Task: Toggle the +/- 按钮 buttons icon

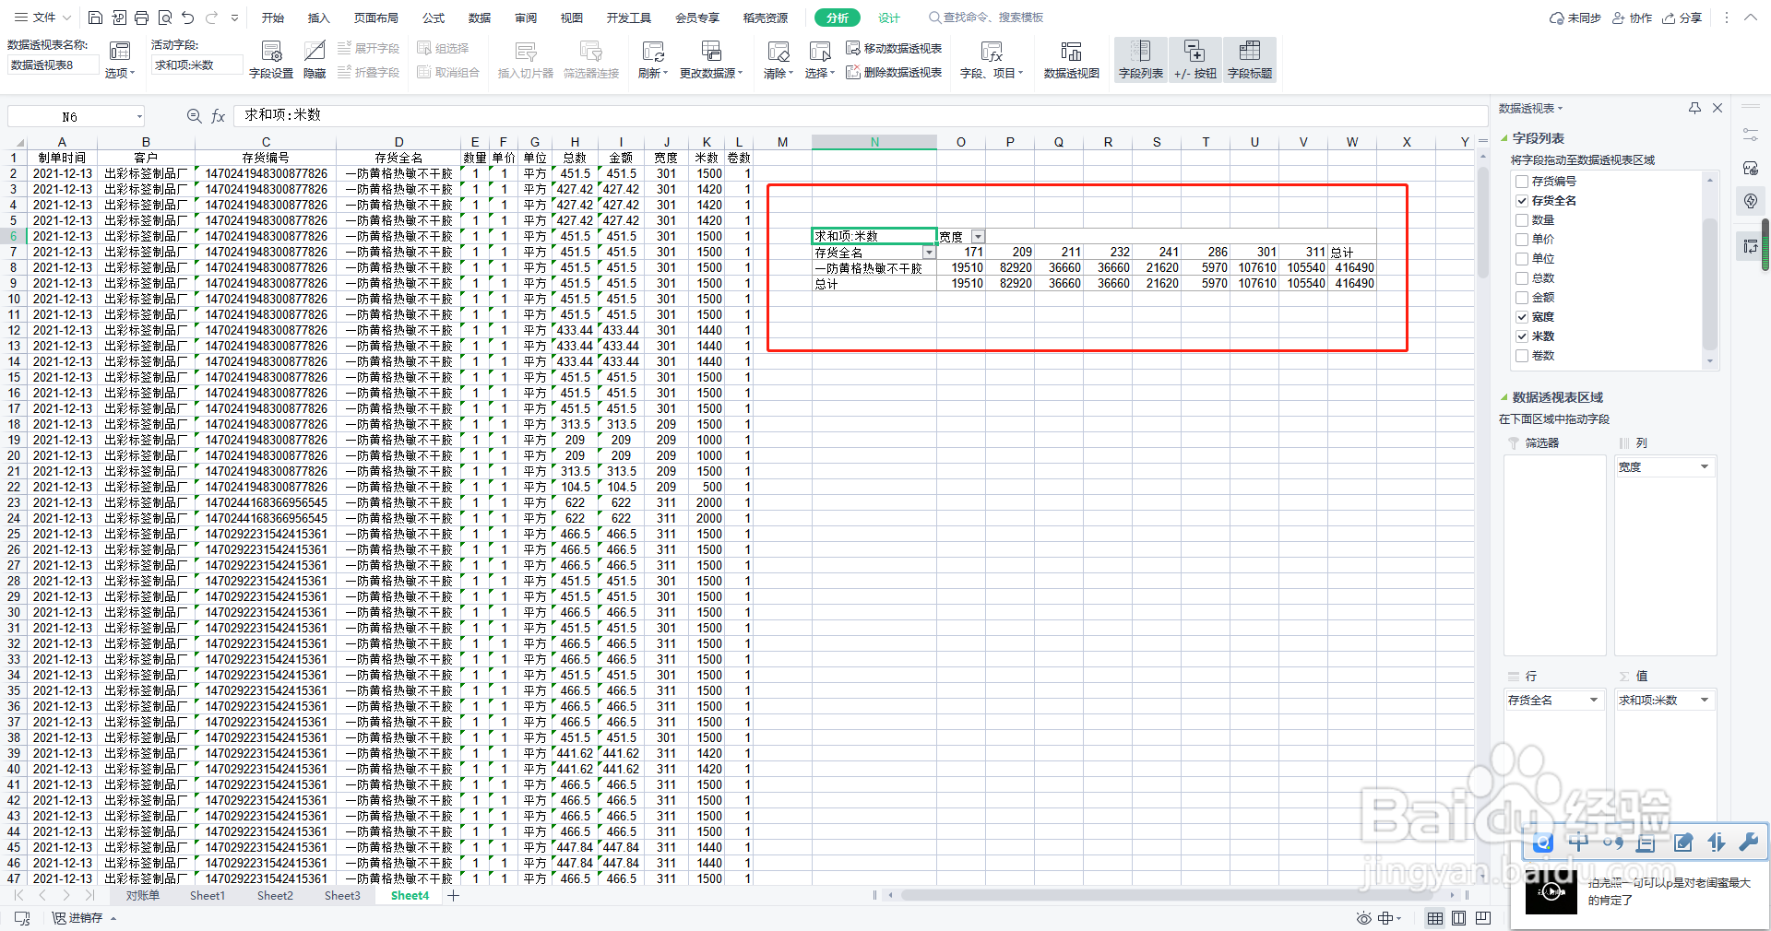Action: coord(1195,60)
